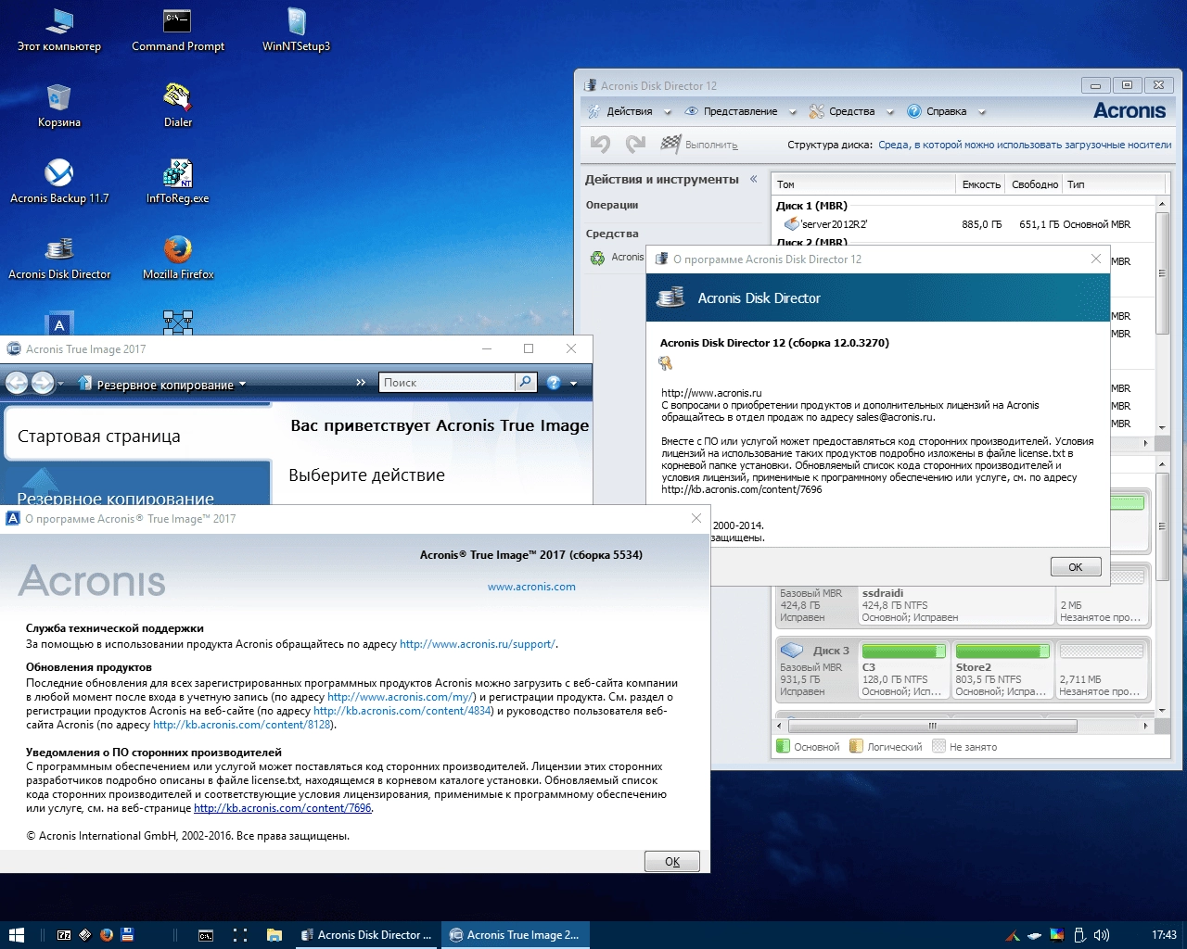Click OK in the Disk Director About dialog
Image resolution: width=1187 pixels, height=949 pixels.
pyautogui.click(x=1076, y=567)
